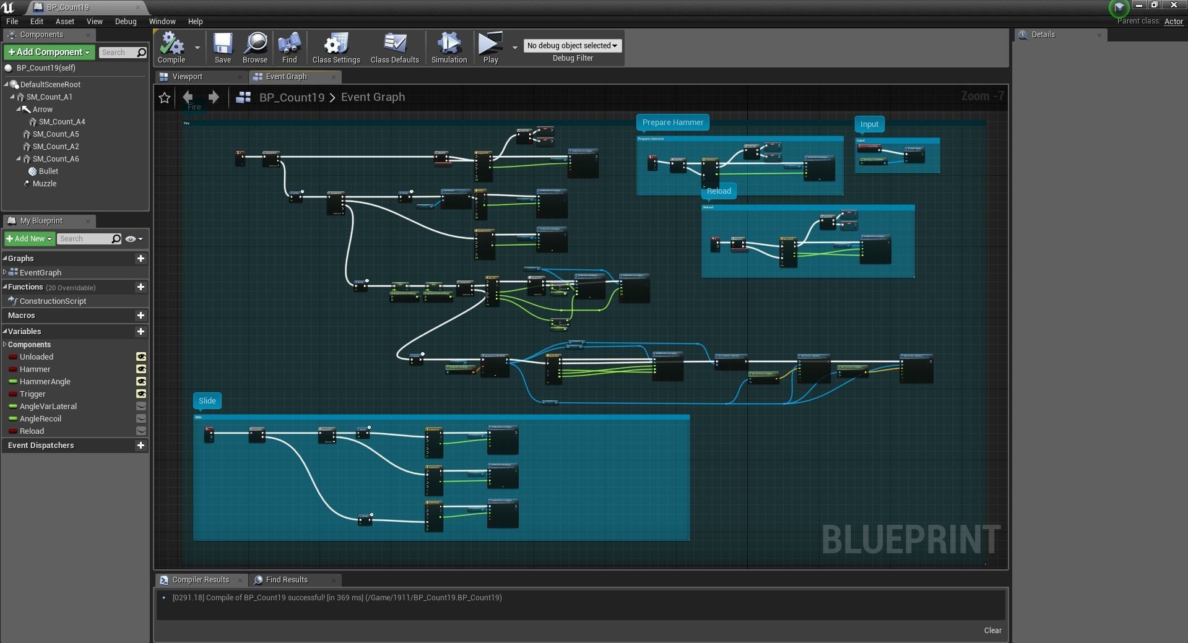This screenshot has width=1188, height=643.
Task: Add a new function with plus button
Action: (x=141, y=287)
